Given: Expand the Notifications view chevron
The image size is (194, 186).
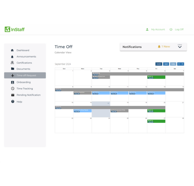Looking at the screenshot, I should coord(180,47).
